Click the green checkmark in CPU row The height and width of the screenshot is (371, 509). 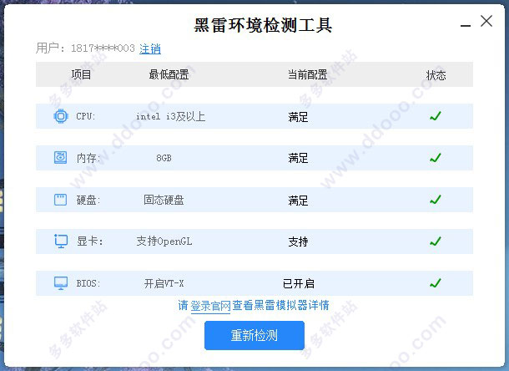[x=436, y=116]
